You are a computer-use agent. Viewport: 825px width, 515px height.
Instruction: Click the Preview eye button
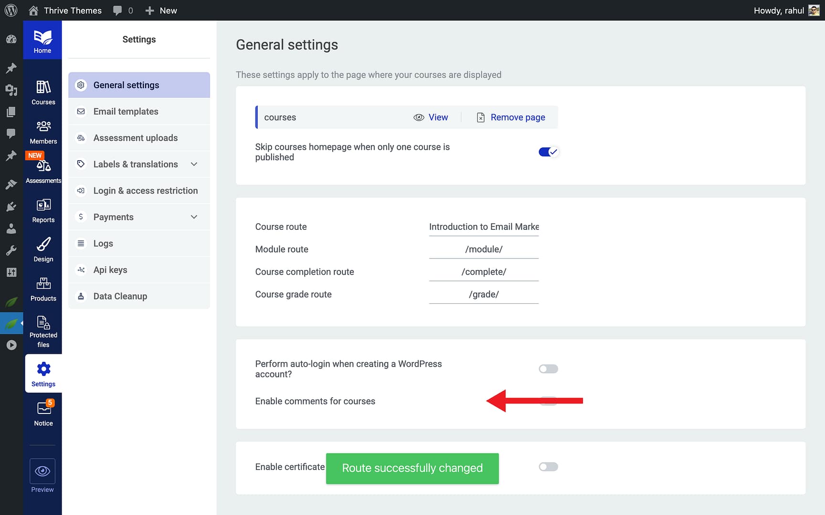pyautogui.click(x=42, y=471)
